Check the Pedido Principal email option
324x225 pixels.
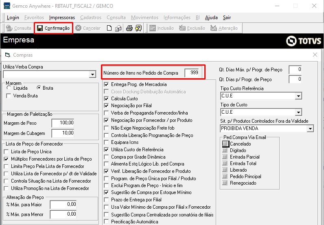tap(225, 176)
